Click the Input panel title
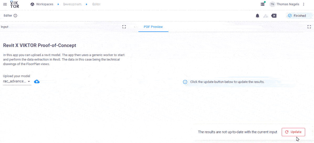 coord(5,27)
